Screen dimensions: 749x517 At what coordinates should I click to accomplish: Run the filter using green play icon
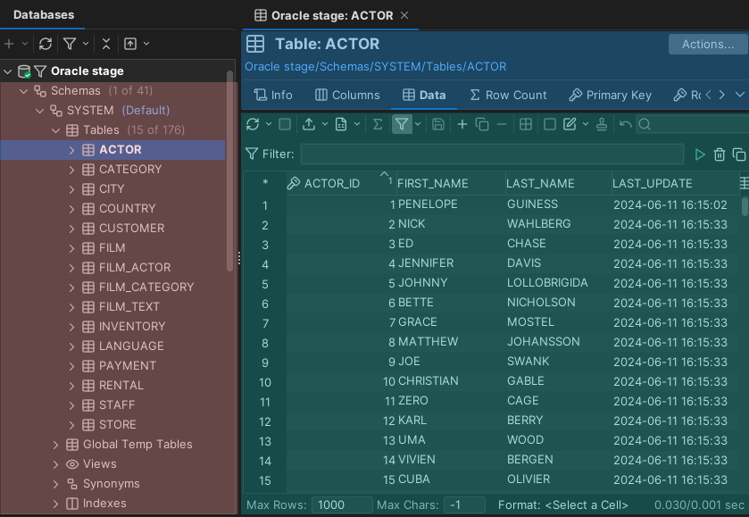point(700,154)
